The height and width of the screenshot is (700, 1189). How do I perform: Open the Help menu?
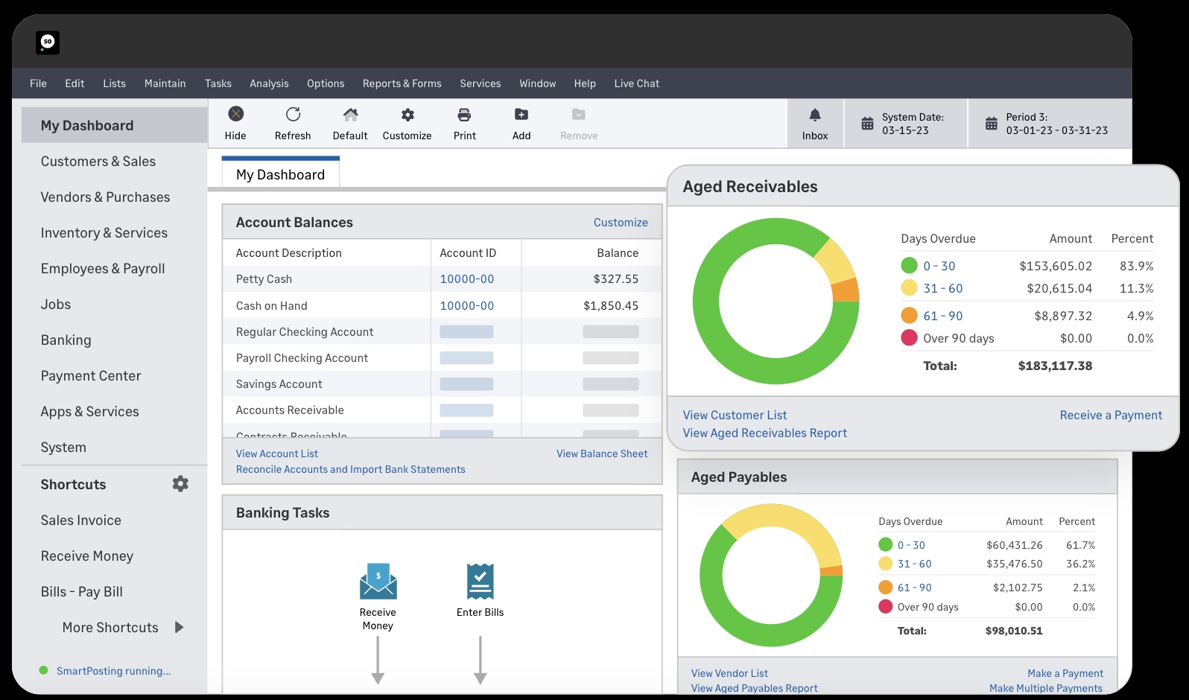(585, 83)
